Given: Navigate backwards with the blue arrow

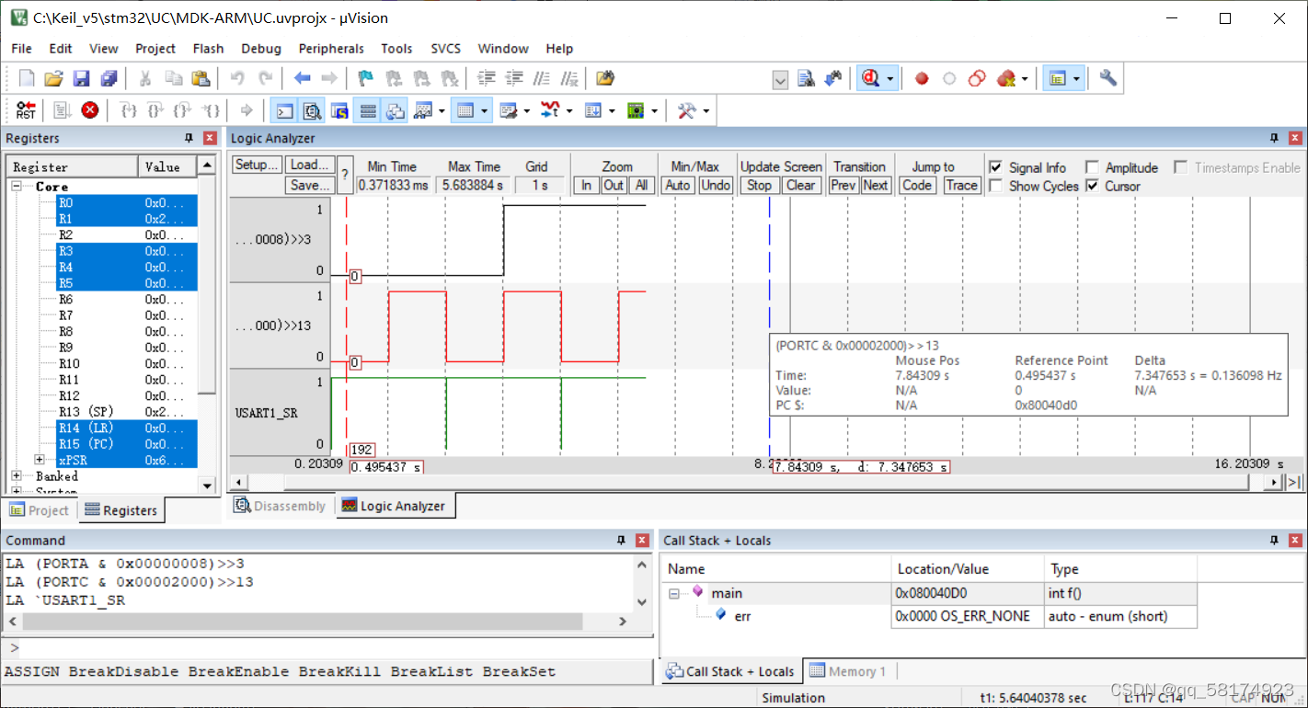Looking at the screenshot, I should pos(302,79).
